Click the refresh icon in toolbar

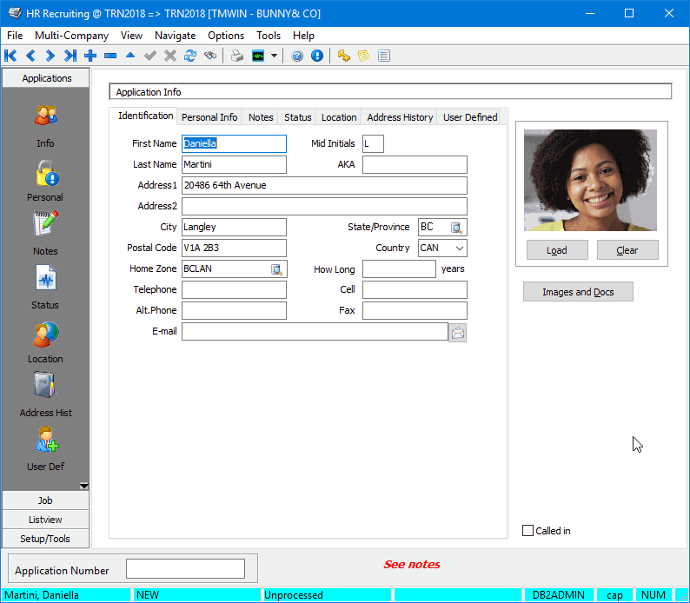189,56
